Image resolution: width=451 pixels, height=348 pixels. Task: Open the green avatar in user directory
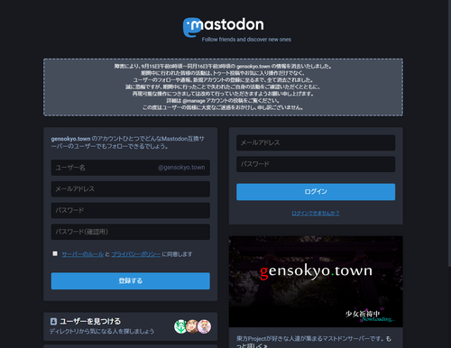point(180,326)
